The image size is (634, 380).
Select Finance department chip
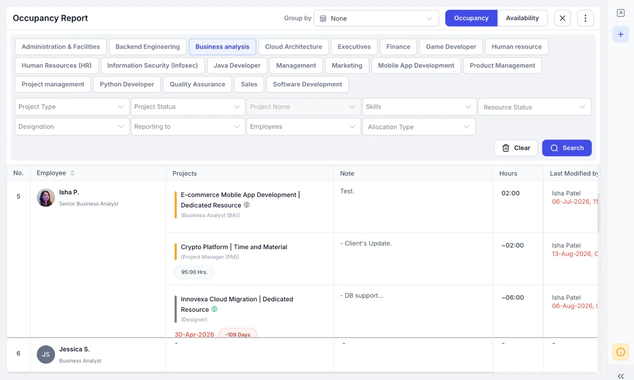[x=398, y=47]
